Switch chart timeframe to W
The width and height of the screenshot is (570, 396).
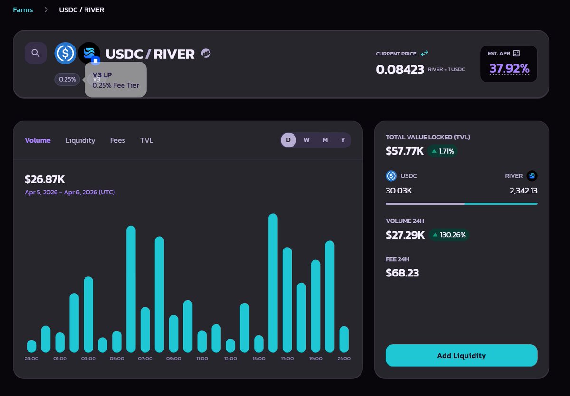(306, 140)
